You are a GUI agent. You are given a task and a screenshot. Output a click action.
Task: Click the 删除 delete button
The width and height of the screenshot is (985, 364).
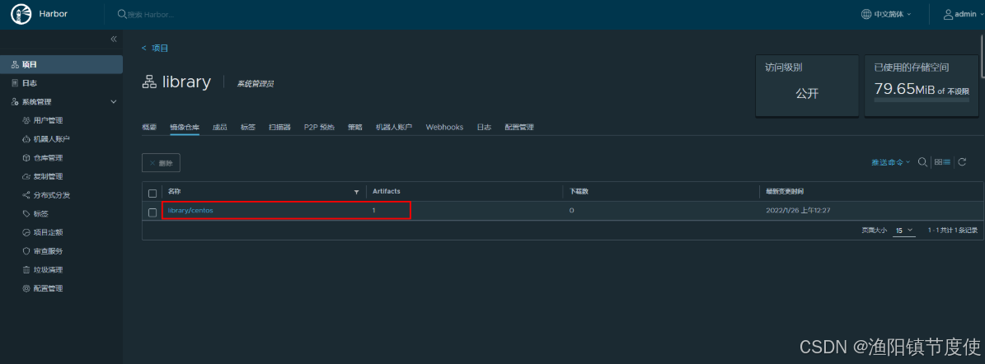point(162,162)
